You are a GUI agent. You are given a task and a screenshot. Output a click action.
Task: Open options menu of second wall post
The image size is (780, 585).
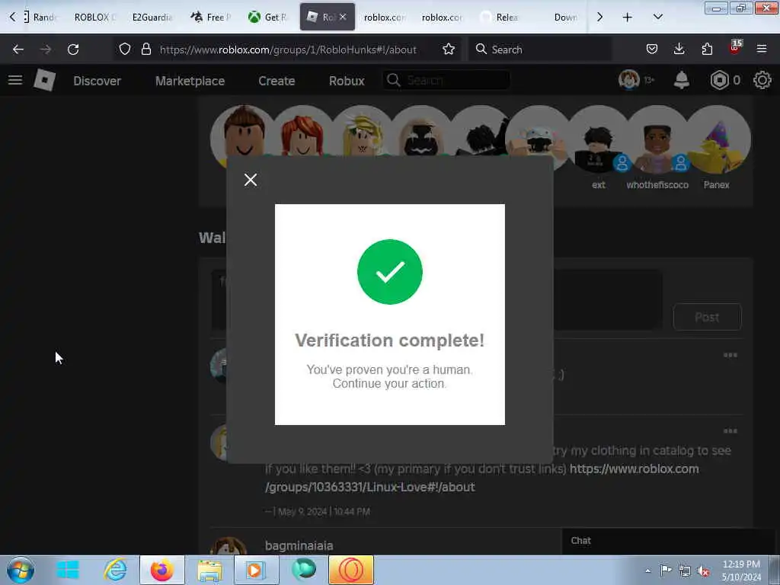point(730,431)
